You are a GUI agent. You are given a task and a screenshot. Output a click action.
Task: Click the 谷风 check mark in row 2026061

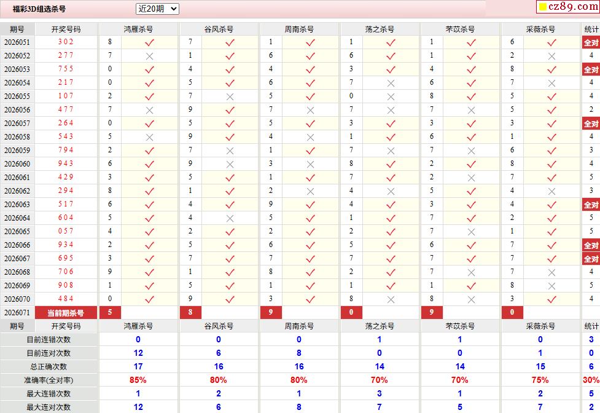tap(230, 178)
